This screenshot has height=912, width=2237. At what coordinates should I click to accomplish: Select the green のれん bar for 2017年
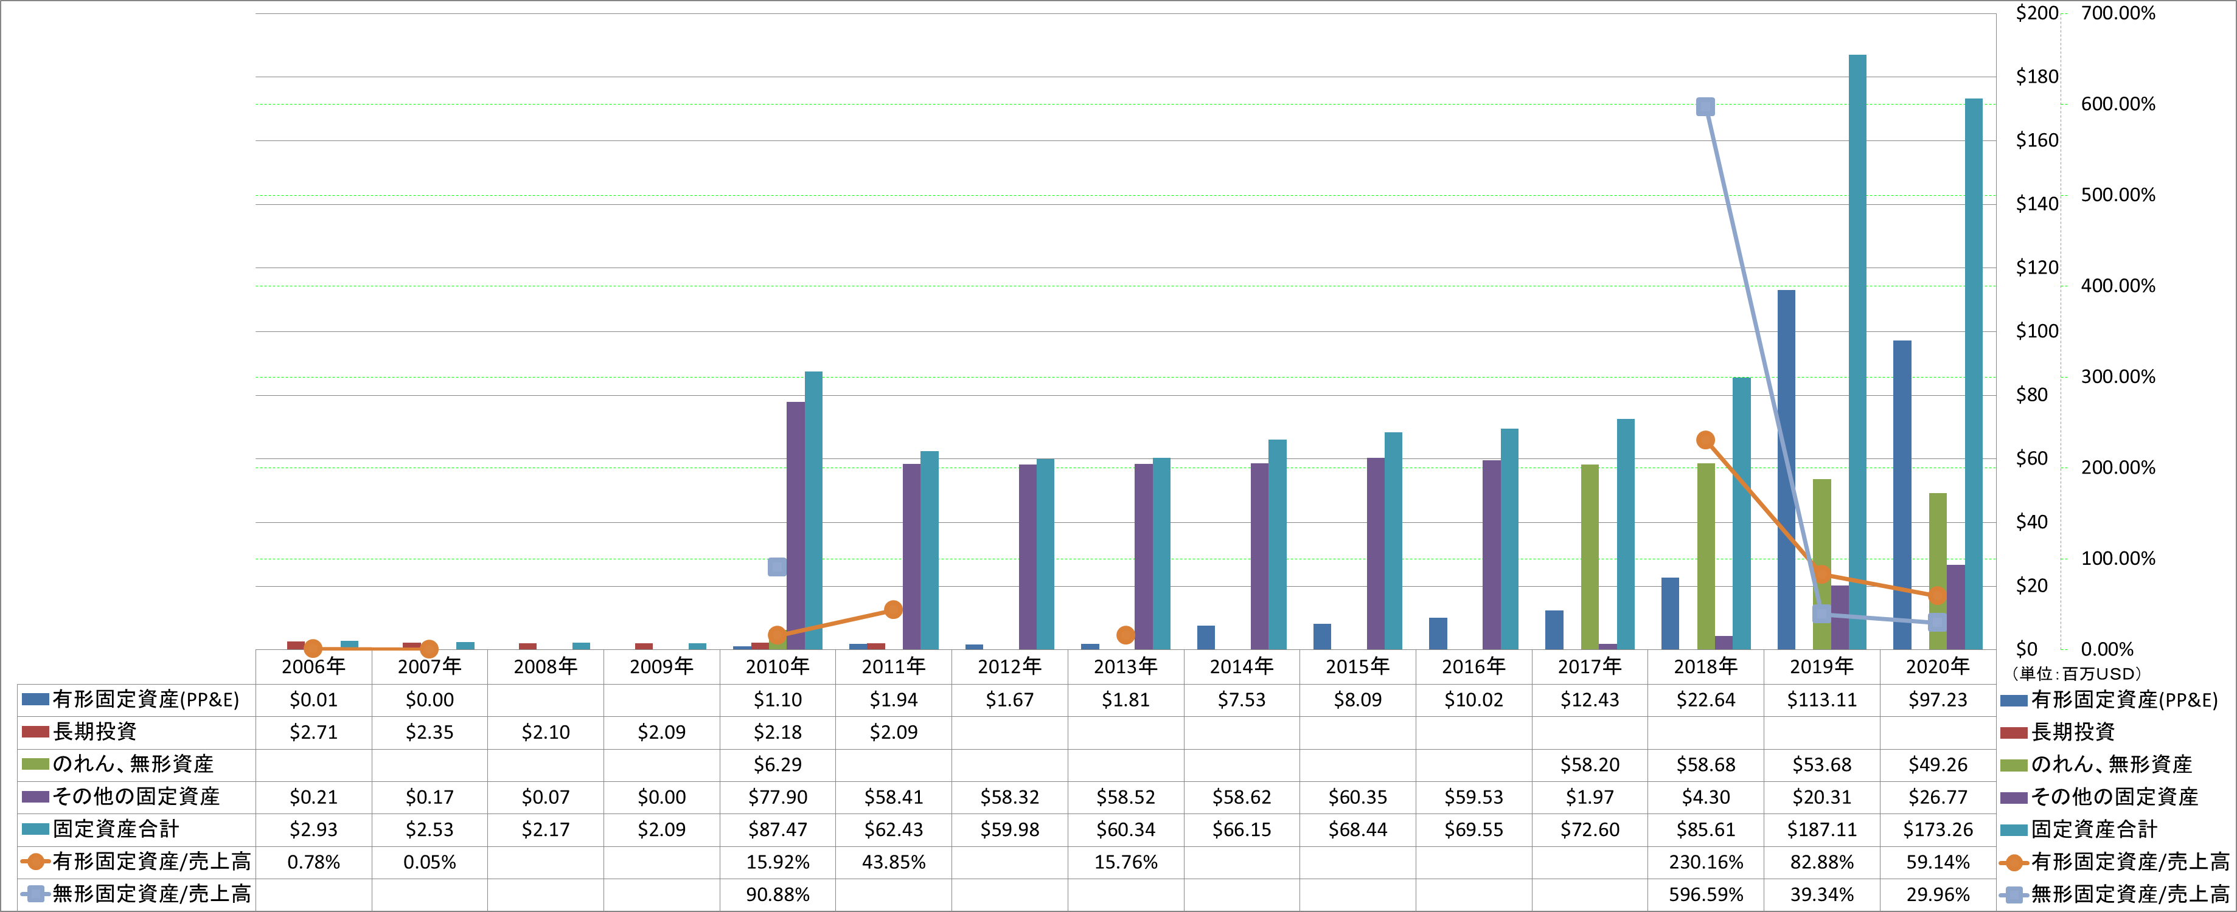point(1590,556)
